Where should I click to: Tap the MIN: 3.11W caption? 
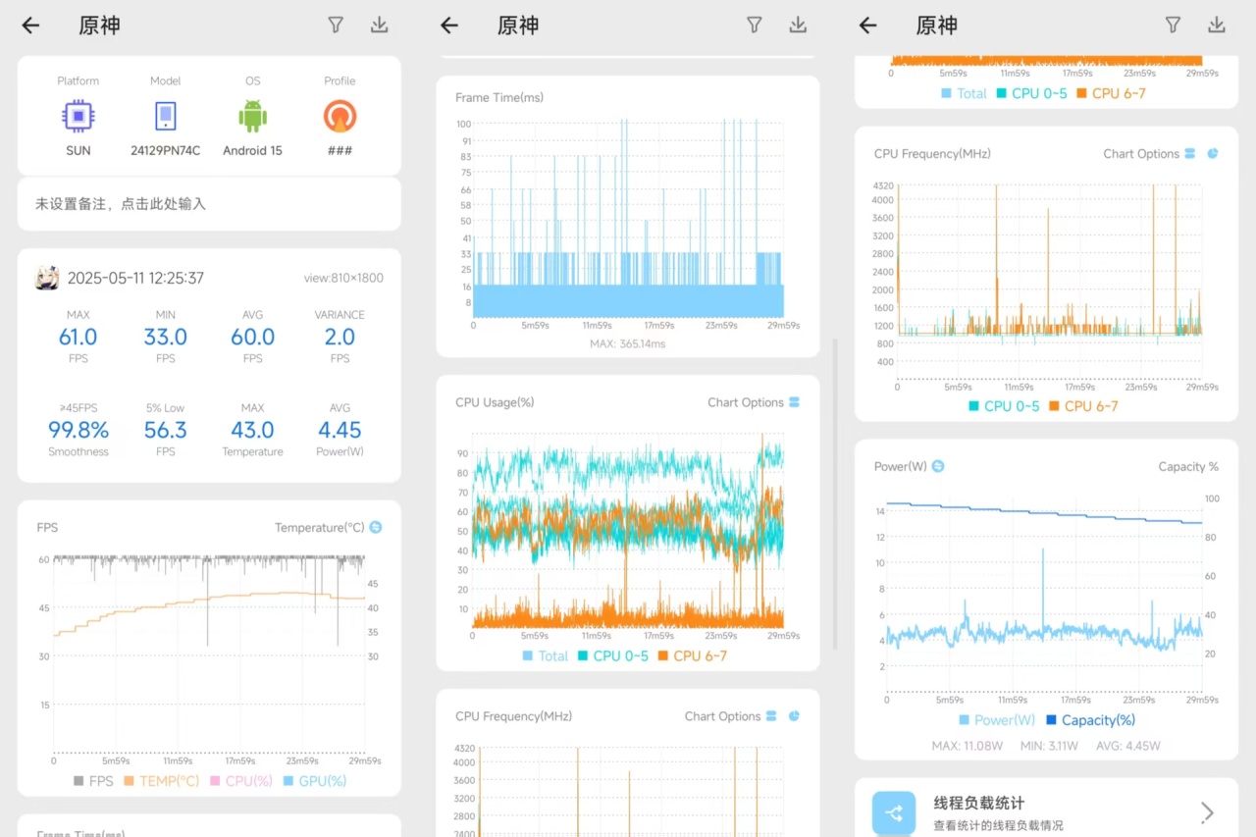pyautogui.click(x=1047, y=746)
